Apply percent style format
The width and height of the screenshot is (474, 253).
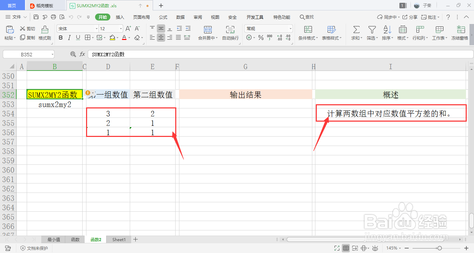point(261,38)
